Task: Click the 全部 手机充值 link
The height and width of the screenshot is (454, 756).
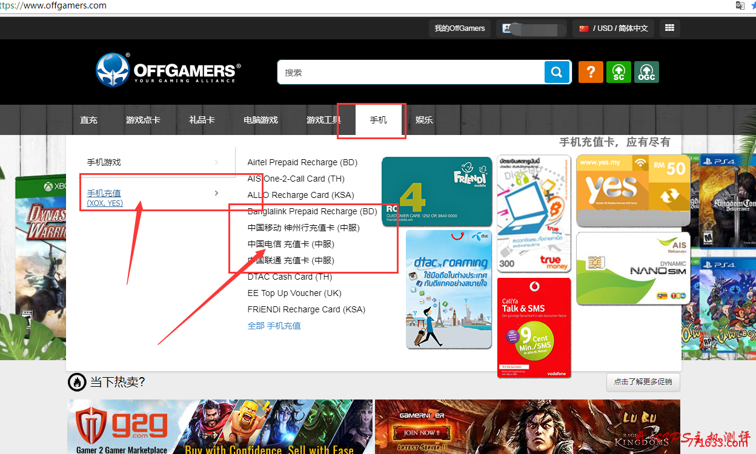Action: point(274,326)
